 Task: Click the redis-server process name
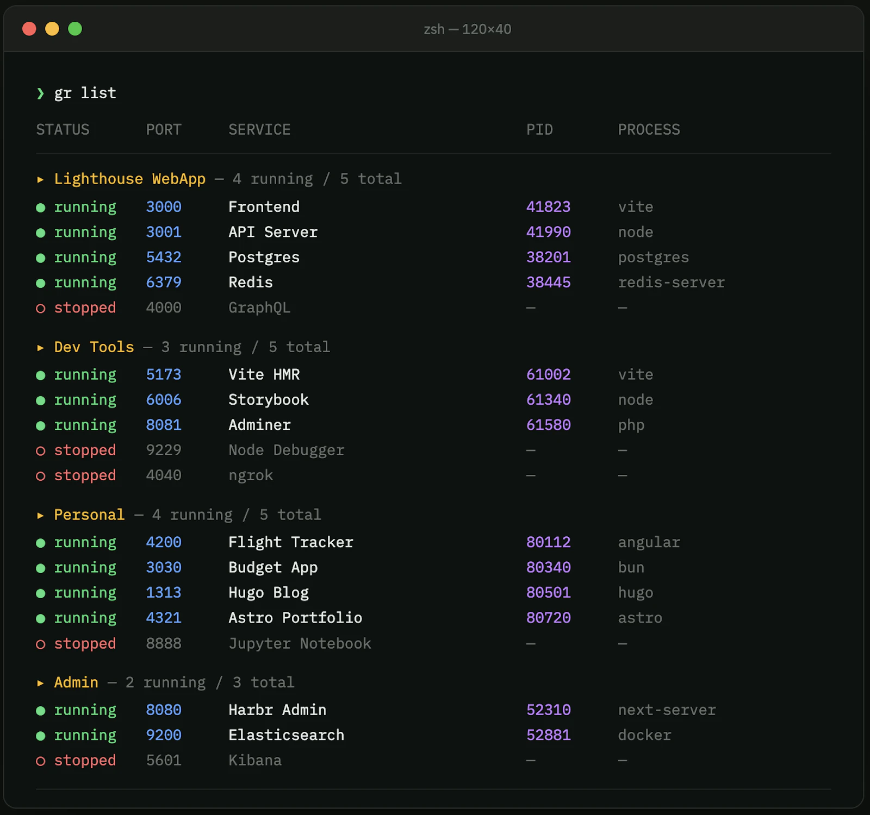(672, 283)
